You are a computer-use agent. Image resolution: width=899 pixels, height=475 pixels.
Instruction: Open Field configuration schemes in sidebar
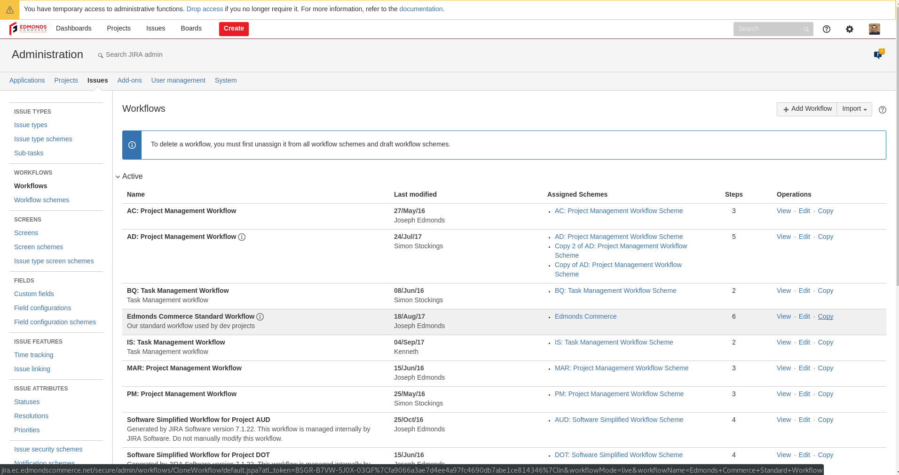pyautogui.click(x=55, y=322)
